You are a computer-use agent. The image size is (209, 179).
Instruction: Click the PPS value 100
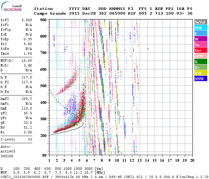[x=170, y=13]
